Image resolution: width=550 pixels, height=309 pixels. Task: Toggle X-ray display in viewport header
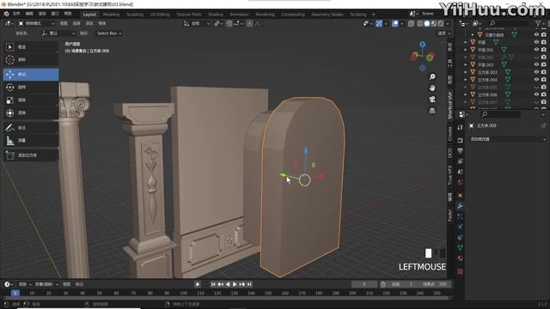click(x=411, y=23)
